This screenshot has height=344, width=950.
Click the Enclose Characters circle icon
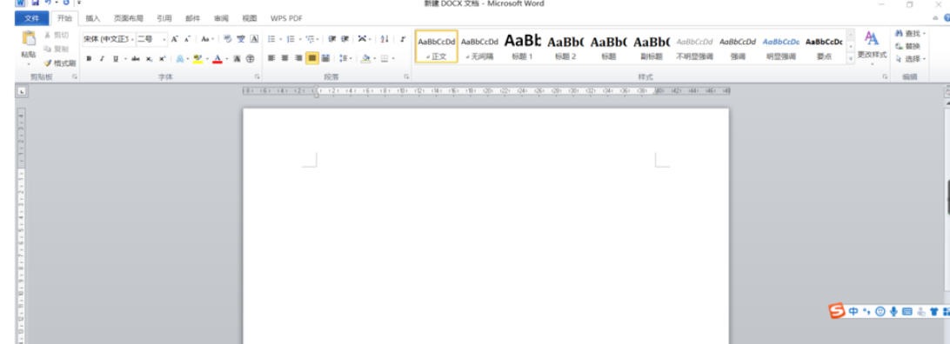coord(251,59)
